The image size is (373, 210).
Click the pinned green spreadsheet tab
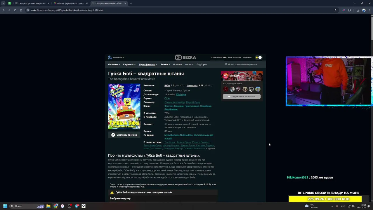10,3
